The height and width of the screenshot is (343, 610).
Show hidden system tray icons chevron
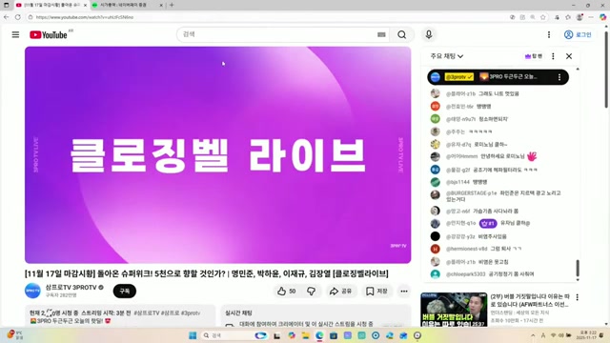(533, 335)
